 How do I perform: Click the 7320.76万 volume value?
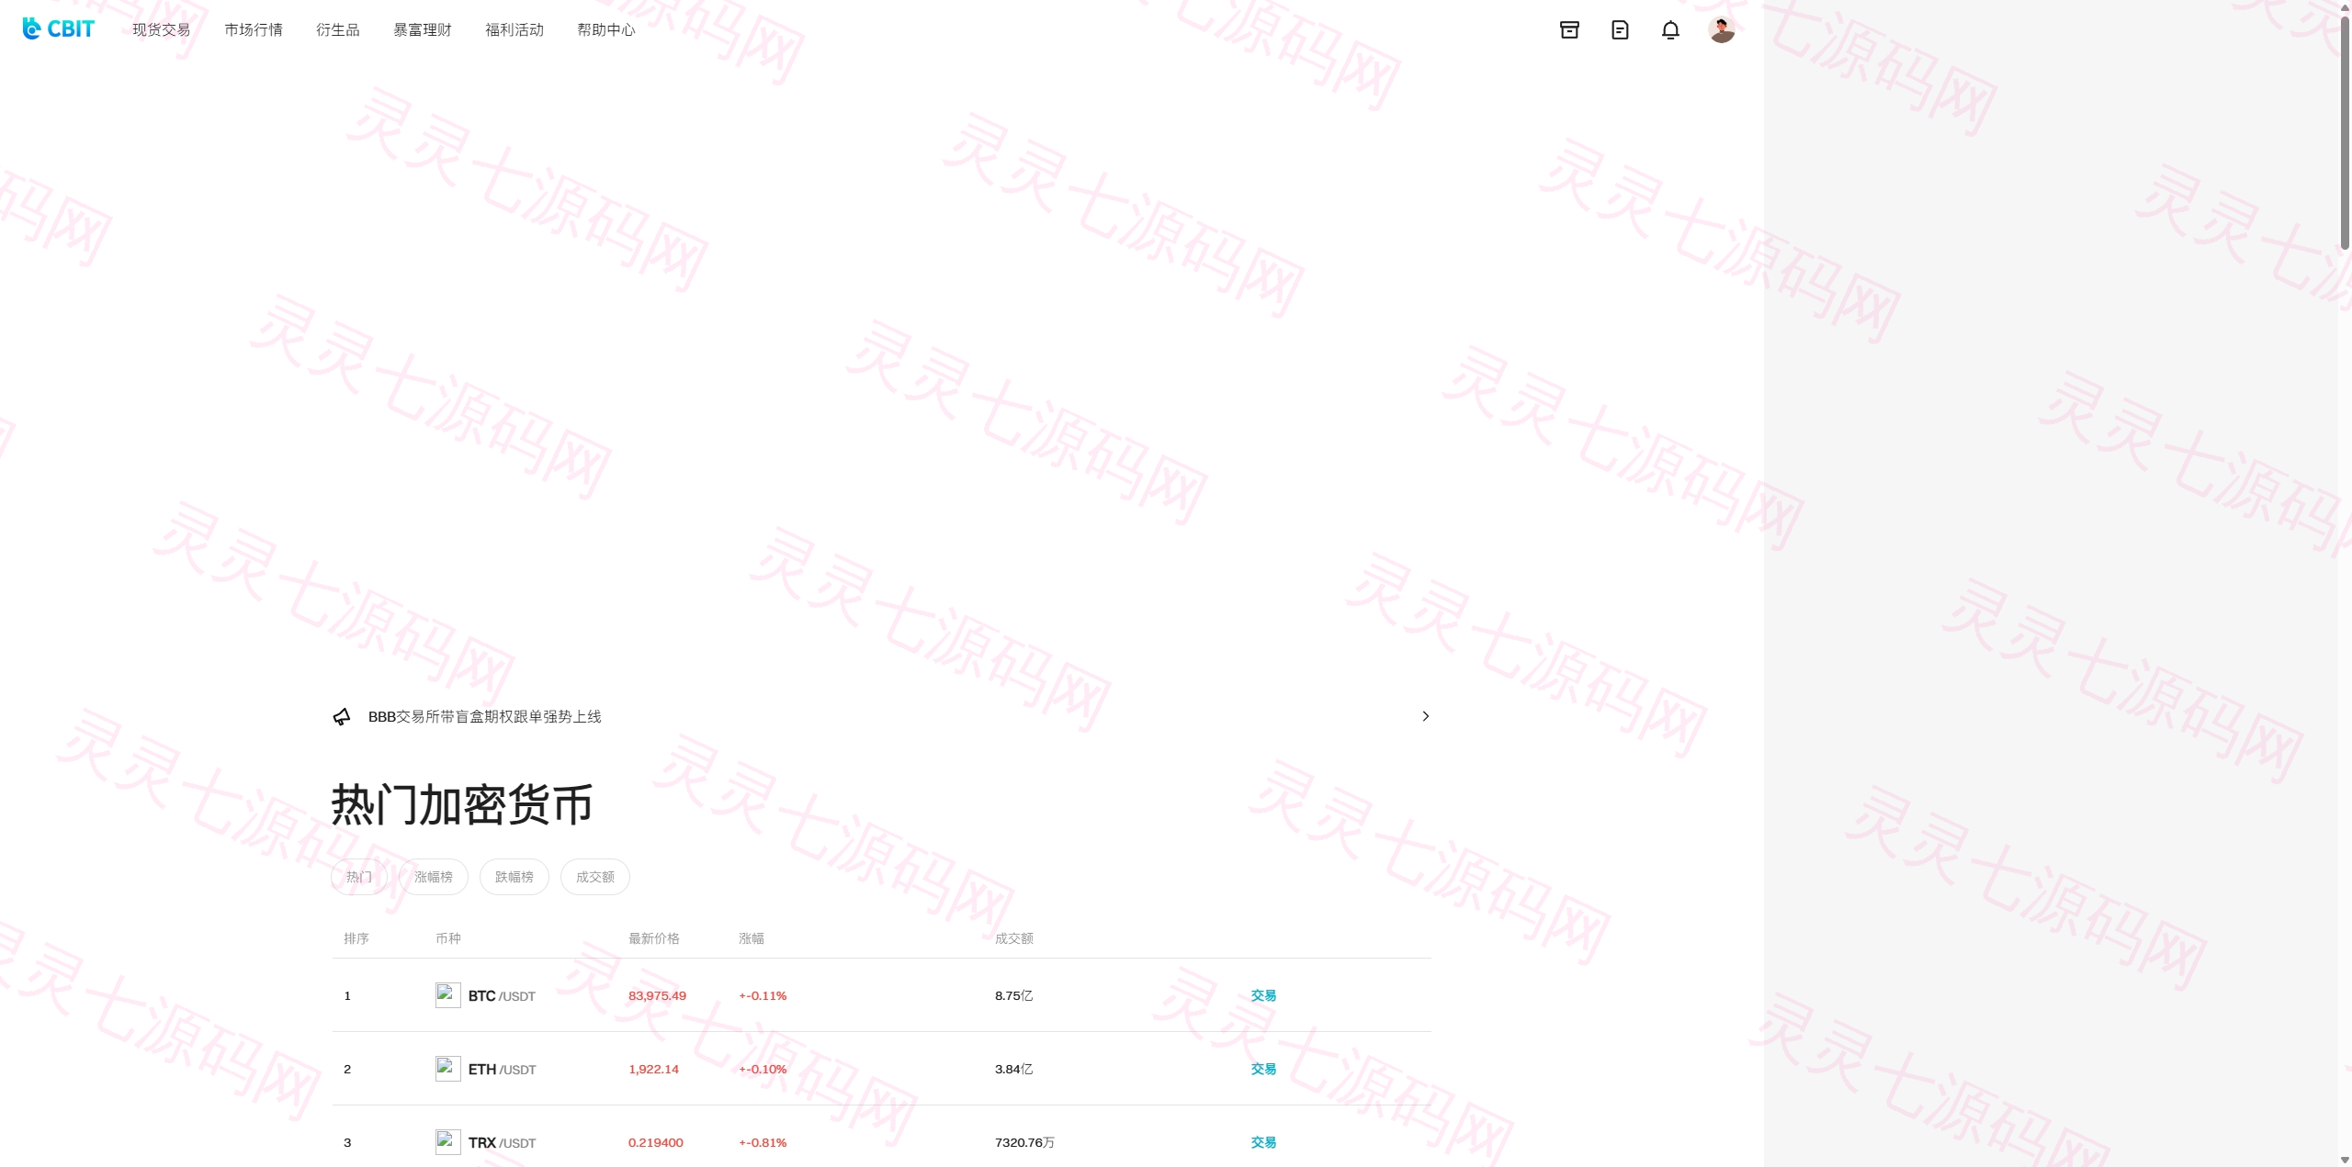pyautogui.click(x=1024, y=1142)
